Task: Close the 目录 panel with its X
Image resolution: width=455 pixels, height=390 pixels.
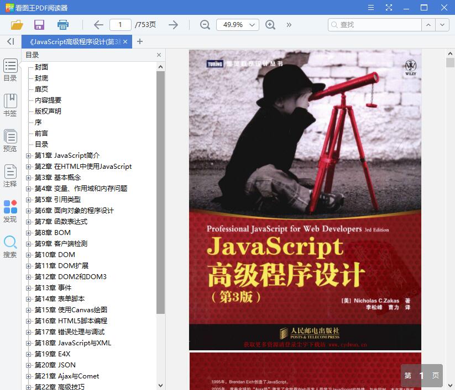Action: tap(159, 55)
